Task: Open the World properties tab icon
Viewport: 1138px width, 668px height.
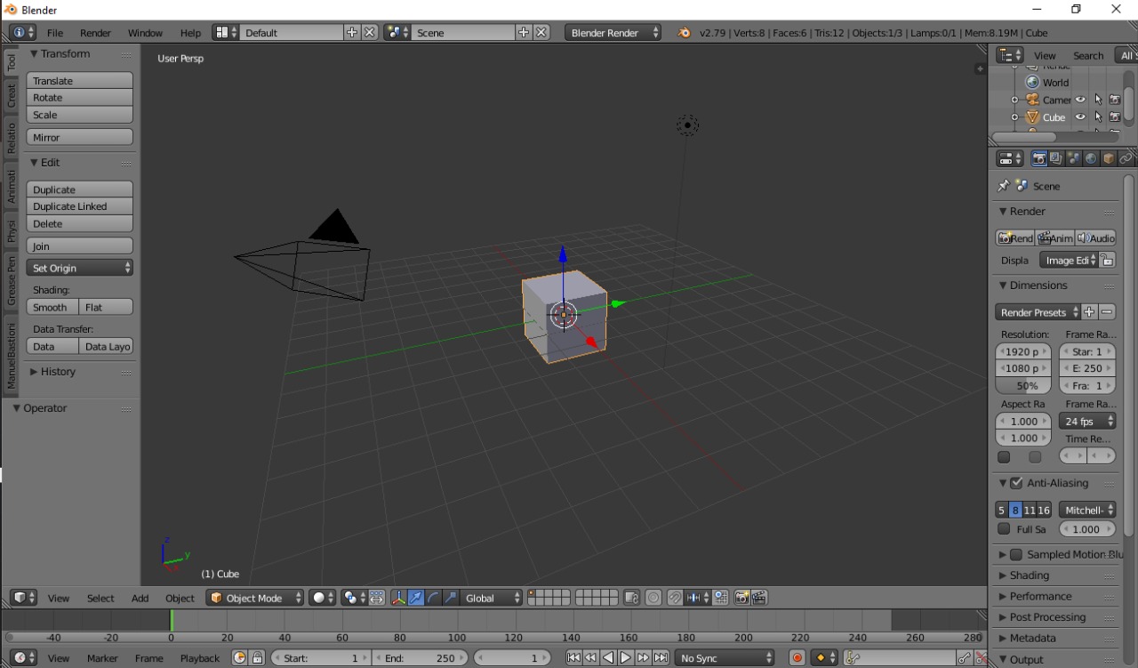Action: [x=1091, y=158]
